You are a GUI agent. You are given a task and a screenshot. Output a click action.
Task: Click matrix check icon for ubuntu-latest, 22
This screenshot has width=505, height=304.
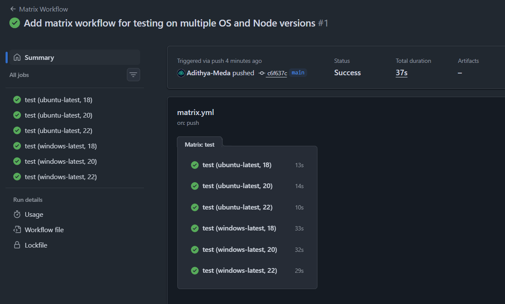195,207
